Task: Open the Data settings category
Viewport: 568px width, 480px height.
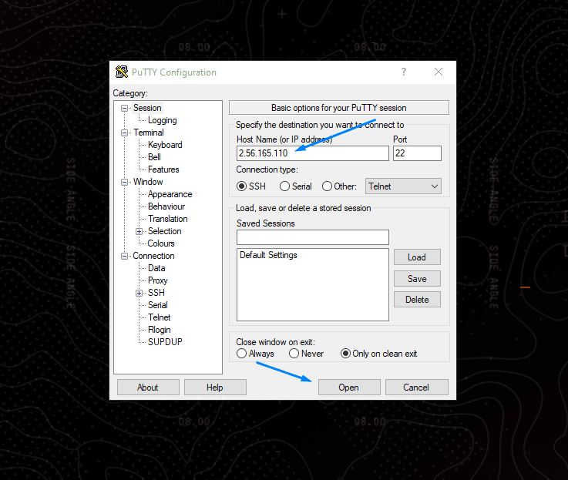Action: tap(156, 268)
